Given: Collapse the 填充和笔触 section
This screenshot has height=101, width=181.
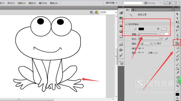Looking at the screenshot, I should tap(126, 24).
